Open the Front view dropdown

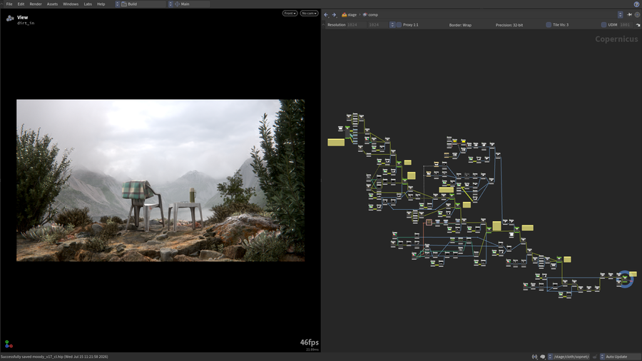coord(290,14)
